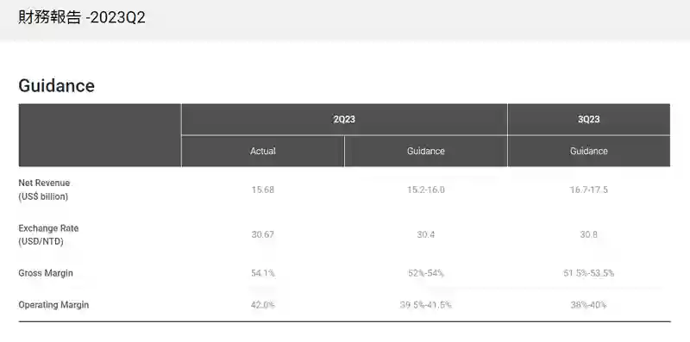Select the Guidance sub-header under 3Q23
The height and width of the screenshot is (342, 690).
589,152
